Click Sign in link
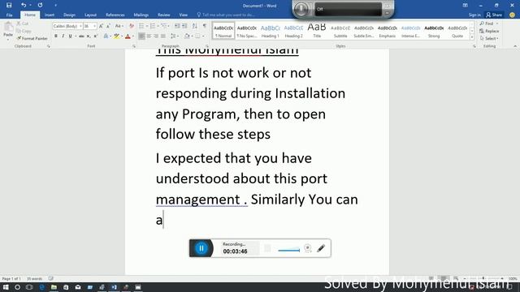Screen dimensions: 520x292 tap(474, 15)
